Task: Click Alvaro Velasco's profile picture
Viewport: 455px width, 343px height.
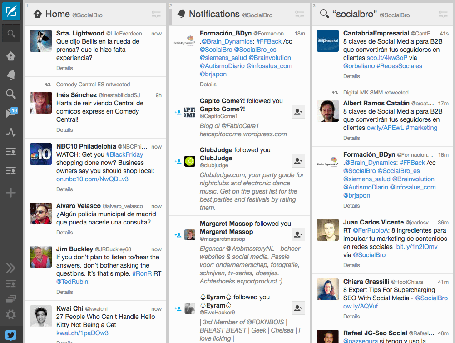Action: [41, 214]
